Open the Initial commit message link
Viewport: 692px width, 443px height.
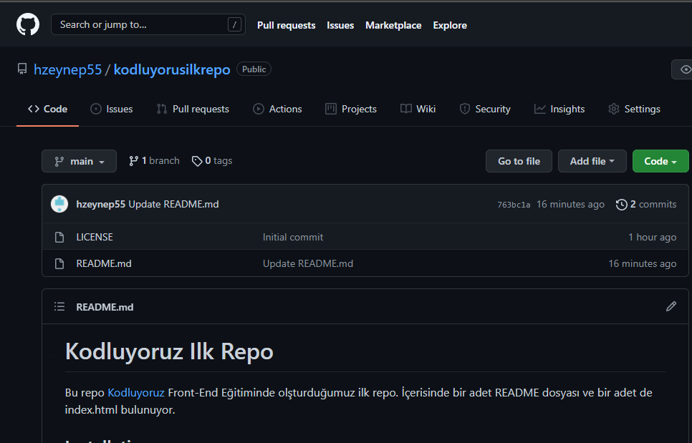293,237
